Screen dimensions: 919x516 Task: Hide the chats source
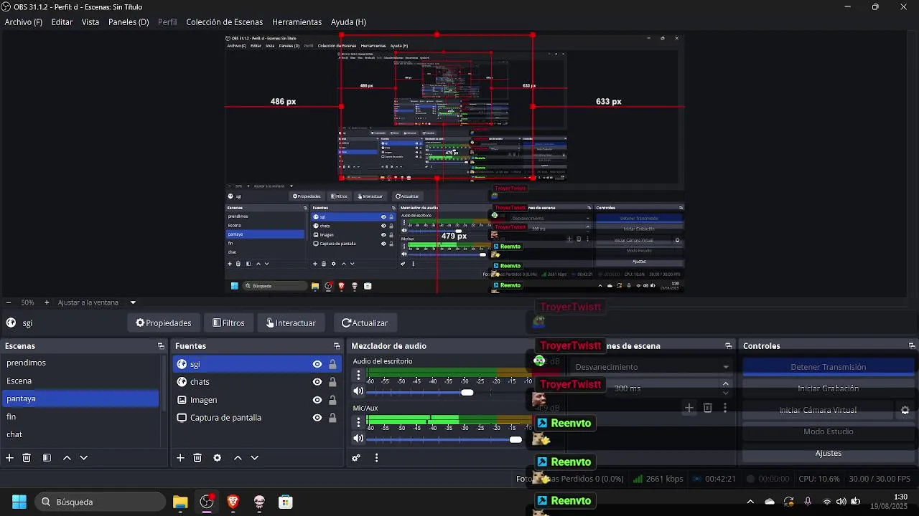pos(317,382)
